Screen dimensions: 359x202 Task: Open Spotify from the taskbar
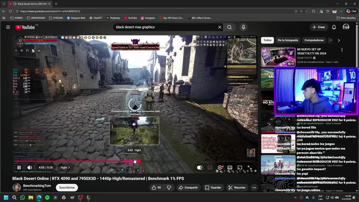(47, 198)
